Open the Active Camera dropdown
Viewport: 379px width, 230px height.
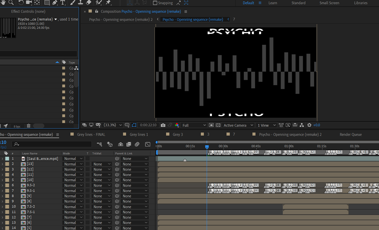[238, 125]
